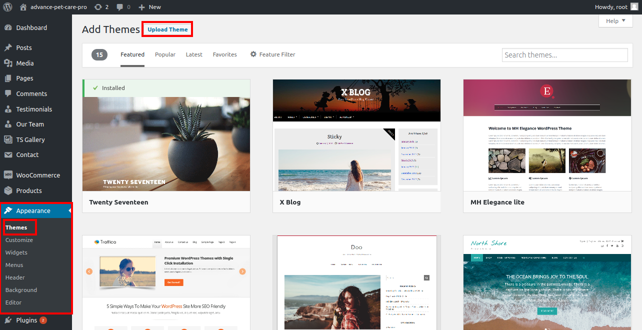Go to Dashboard label in sidebar
Screen dimensions: 642x330
tap(31, 28)
